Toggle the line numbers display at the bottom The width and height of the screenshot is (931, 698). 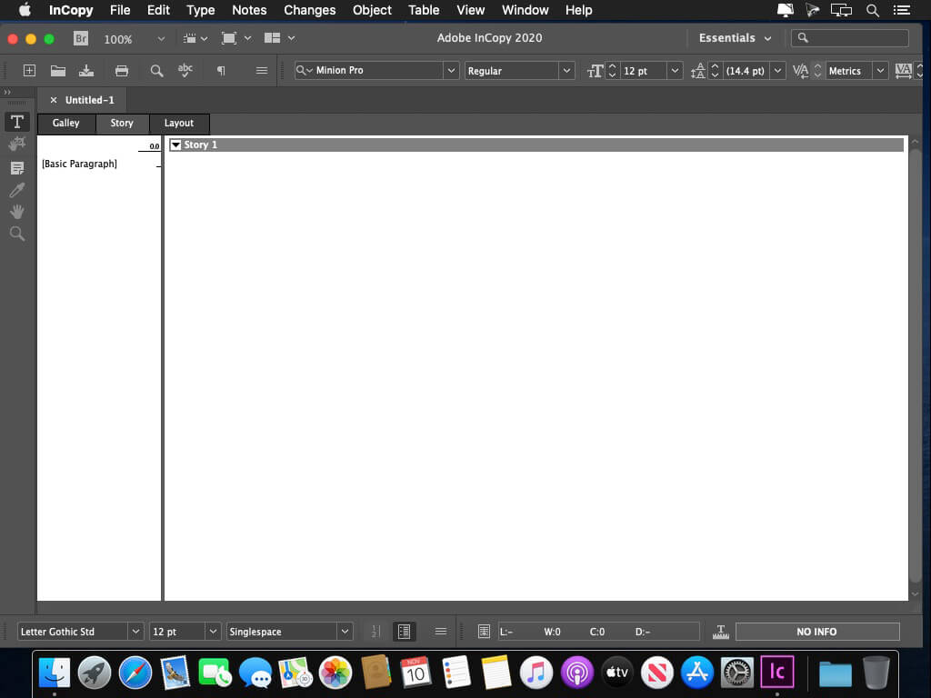point(375,631)
